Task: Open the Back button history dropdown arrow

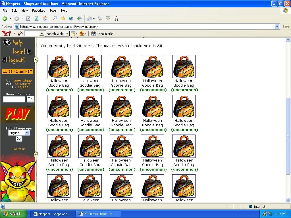Action: [x=11, y=18]
